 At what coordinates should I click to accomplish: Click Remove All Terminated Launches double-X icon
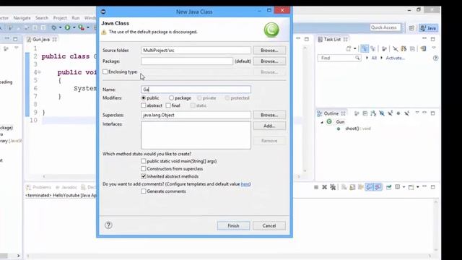coord(333,187)
